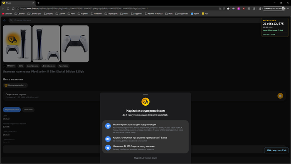This screenshot has height=164, width=291.
Task: Click the blue shopping cart icon in popup
Action: [108, 126]
